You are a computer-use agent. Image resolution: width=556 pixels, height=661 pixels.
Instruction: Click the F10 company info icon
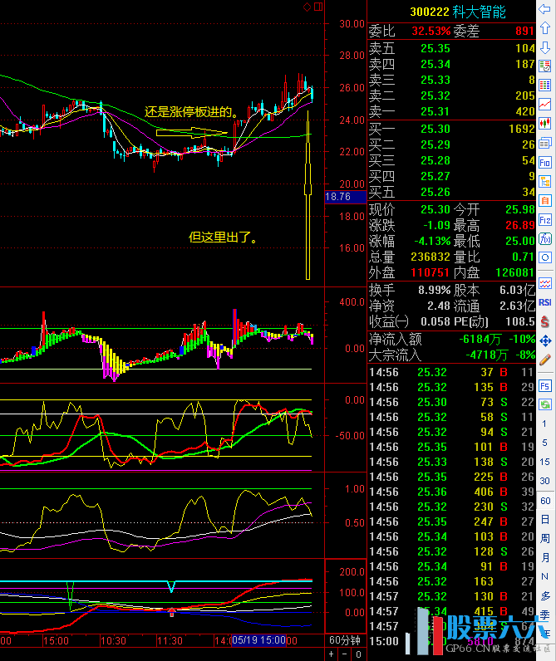(x=545, y=163)
